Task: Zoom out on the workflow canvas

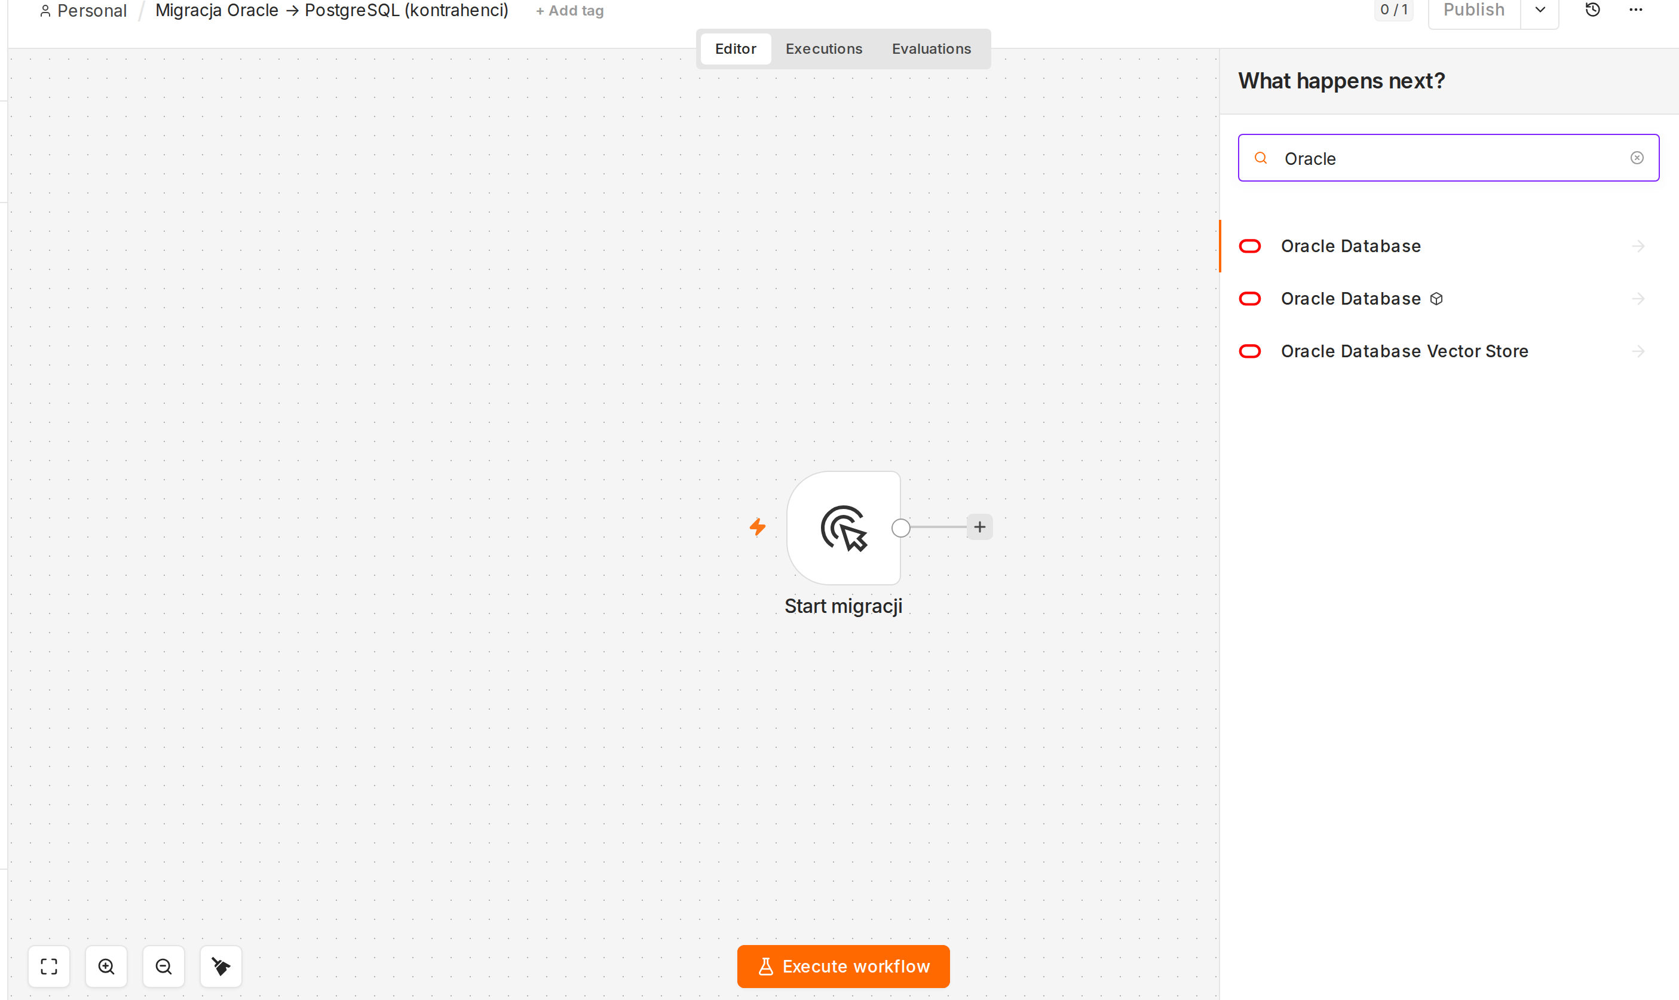Action: [x=164, y=967]
